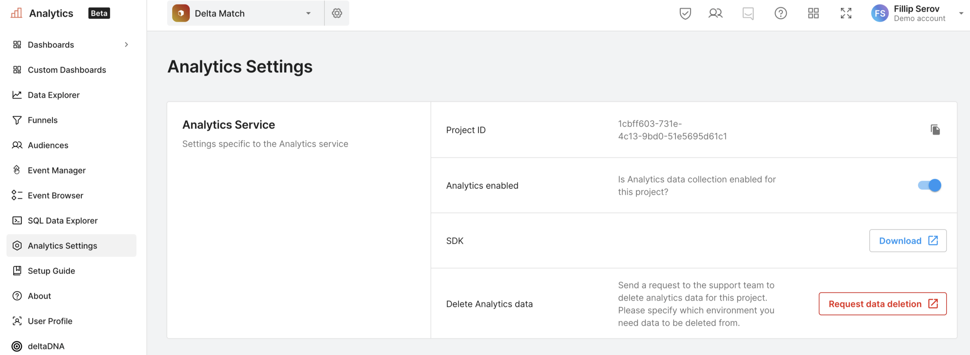Navigate to Funnels page
The image size is (970, 355).
[x=42, y=120]
